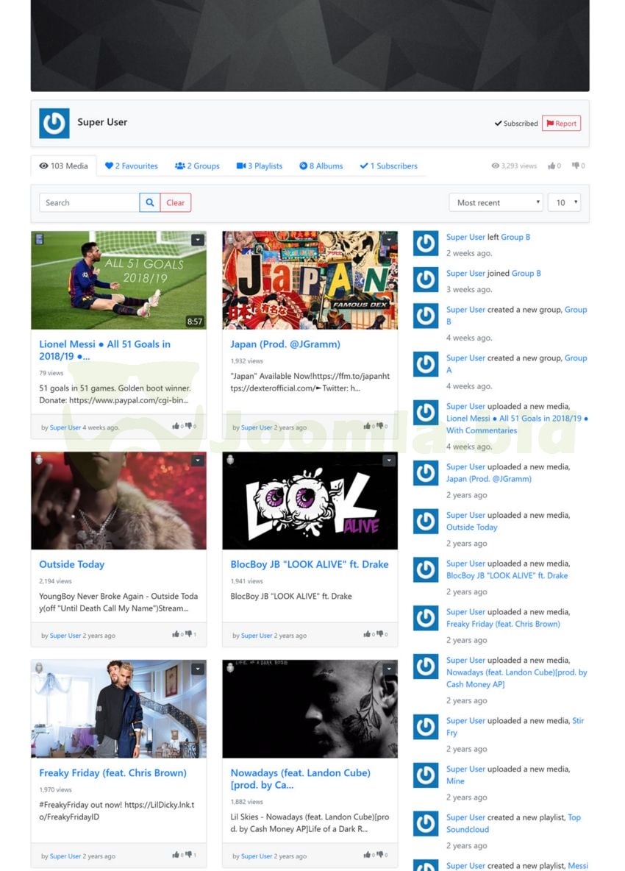The image size is (625, 871).
Task: Toggle the Subscribed checkmark status
Action: click(516, 124)
